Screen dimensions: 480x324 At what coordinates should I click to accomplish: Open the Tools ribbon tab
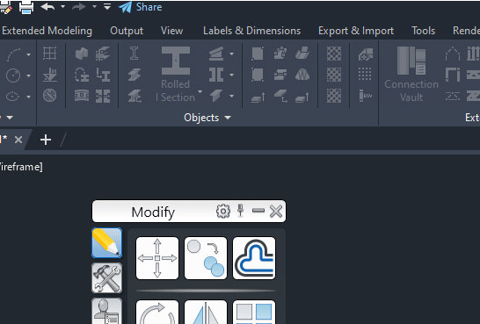point(423,31)
